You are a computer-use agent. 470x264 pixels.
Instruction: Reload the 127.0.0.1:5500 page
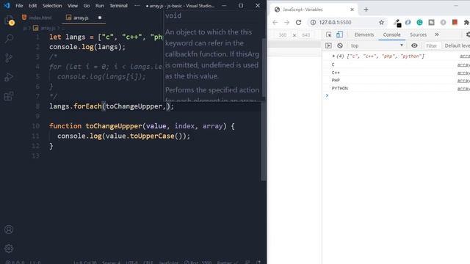[x=299, y=23]
